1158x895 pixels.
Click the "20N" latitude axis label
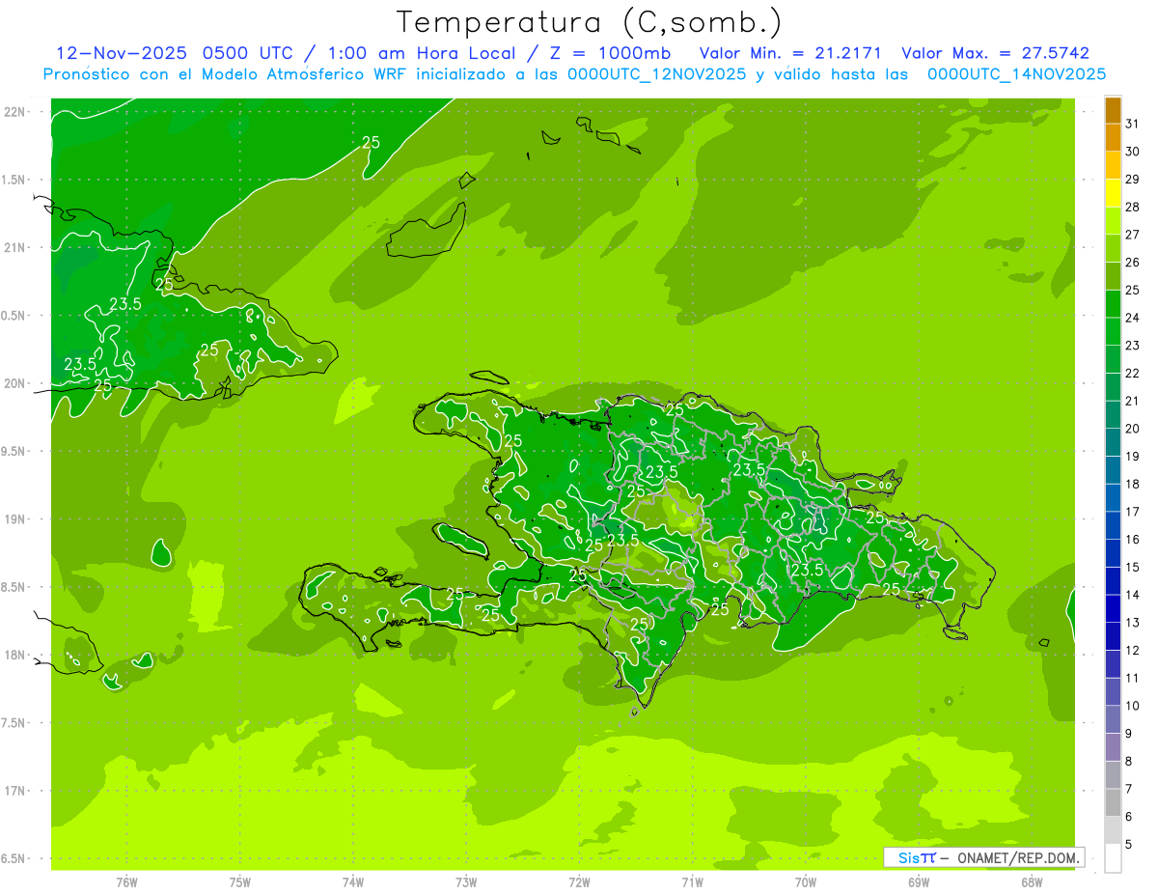(16, 384)
